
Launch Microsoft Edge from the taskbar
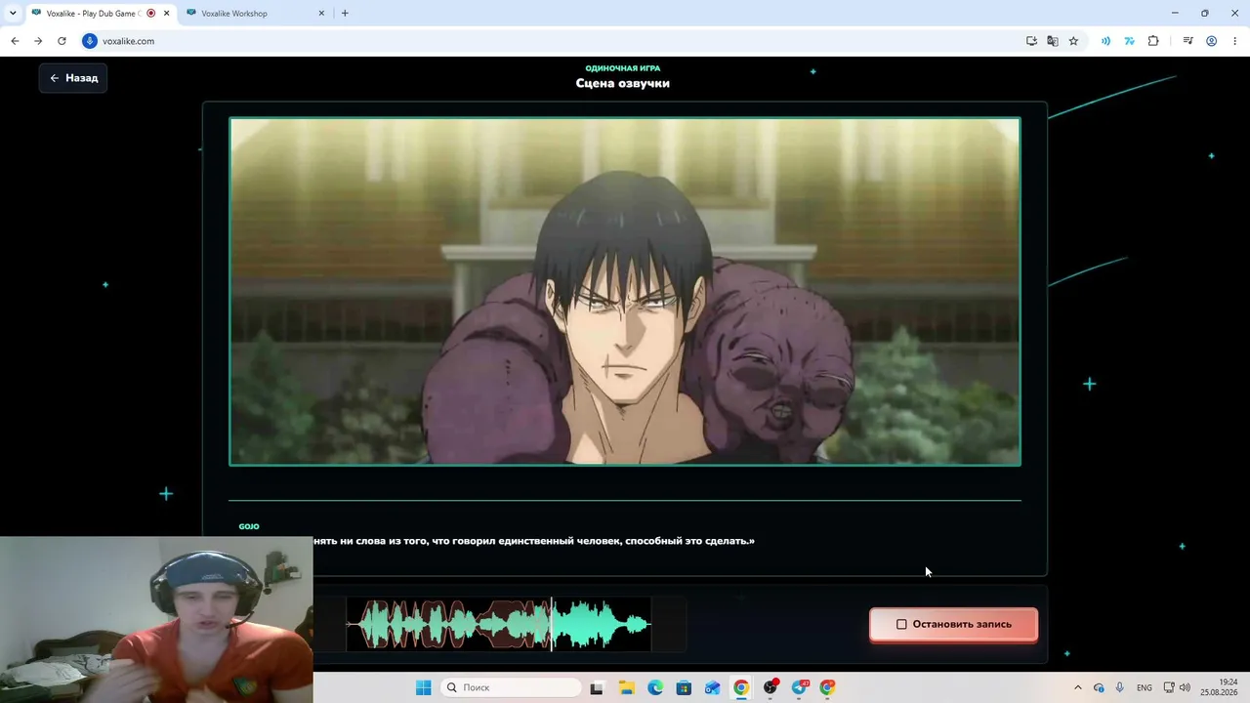tap(655, 687)
